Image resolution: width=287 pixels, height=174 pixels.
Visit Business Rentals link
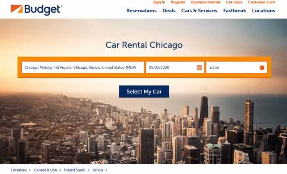[206, 2]
